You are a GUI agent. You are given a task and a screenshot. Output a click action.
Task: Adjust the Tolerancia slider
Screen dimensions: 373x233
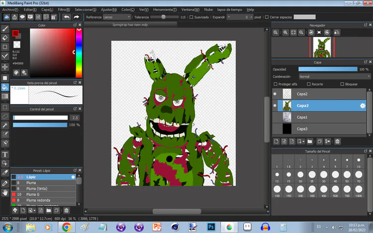point(165,17)
